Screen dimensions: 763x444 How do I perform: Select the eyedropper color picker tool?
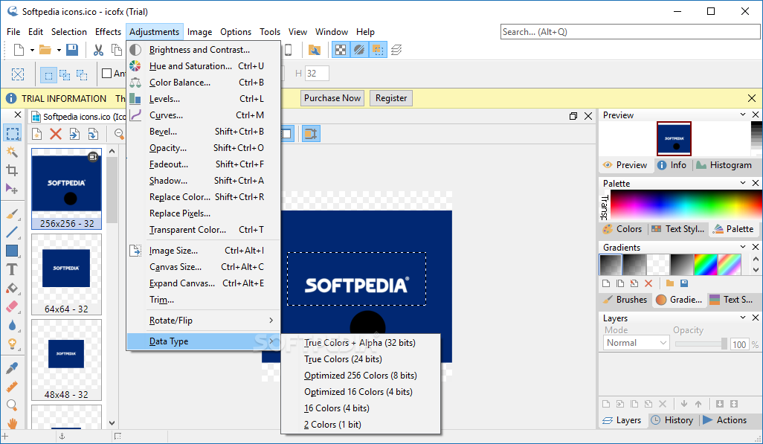pos(12,368)
